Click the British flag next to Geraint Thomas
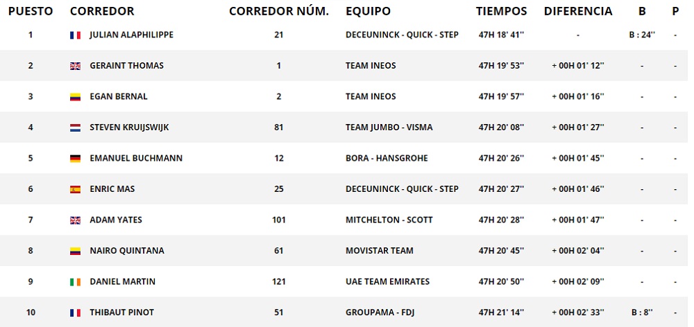The image size is (694, 327). point(76,66)
